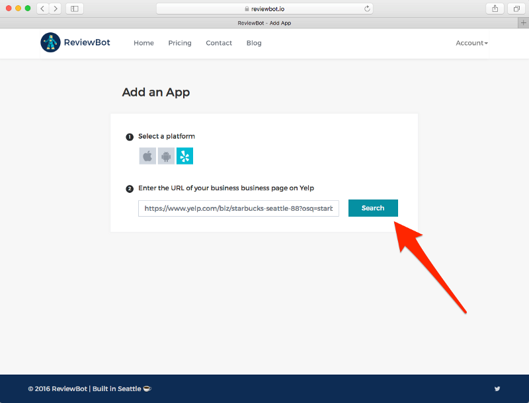Image resolution: width=529 pixels, height=403 pixels.
Task: Select the Apple iOS platform icon
Action: pos(147,156)
